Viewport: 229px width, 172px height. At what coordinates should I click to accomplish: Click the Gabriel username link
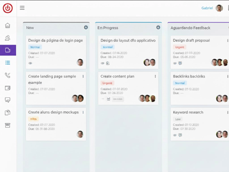pyautogui.click(x=207, y=8)
